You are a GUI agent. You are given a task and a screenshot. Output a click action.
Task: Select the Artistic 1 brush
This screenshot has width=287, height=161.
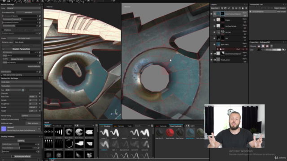pyautogui.click(x=104, y=133)
